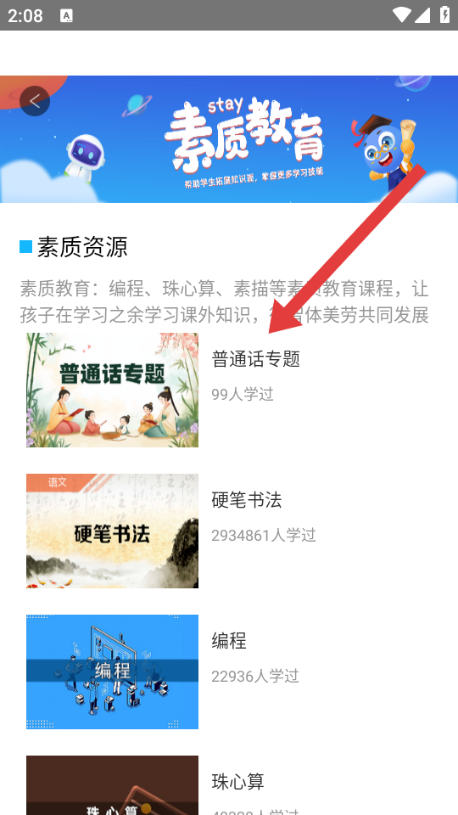The image size is (458, 815).
Task: Select the 编程 course title
Action: 229,640
